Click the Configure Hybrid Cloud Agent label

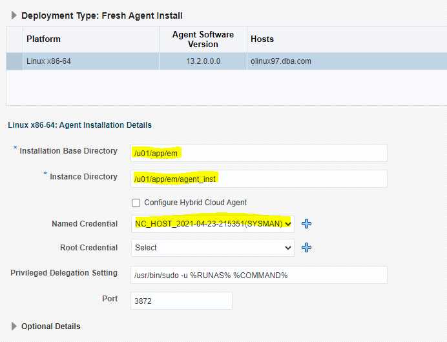(195, 203)
